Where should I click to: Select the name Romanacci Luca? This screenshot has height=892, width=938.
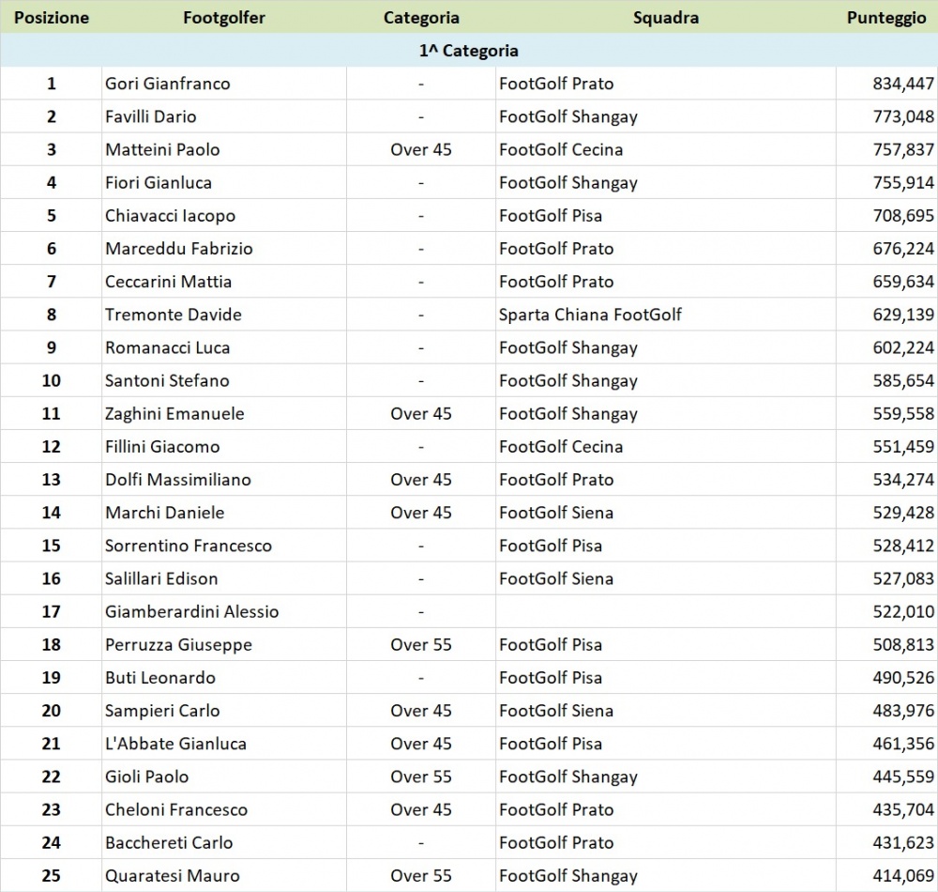click(168, 347)
